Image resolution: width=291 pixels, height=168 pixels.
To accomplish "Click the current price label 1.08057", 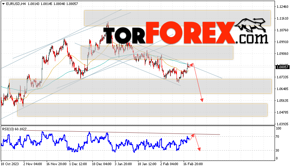I will click(x=282, y=67).
